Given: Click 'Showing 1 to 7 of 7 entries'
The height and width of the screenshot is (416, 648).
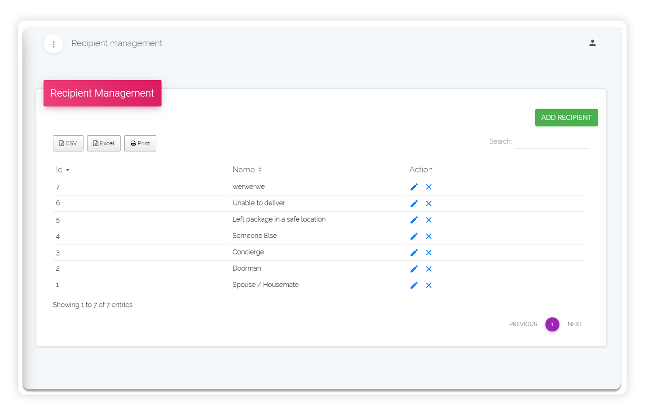Looking at the screenshot, I should 93,305.
